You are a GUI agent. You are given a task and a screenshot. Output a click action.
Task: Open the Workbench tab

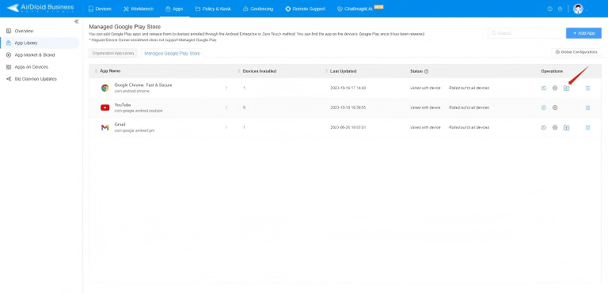[x=139, y=9]
